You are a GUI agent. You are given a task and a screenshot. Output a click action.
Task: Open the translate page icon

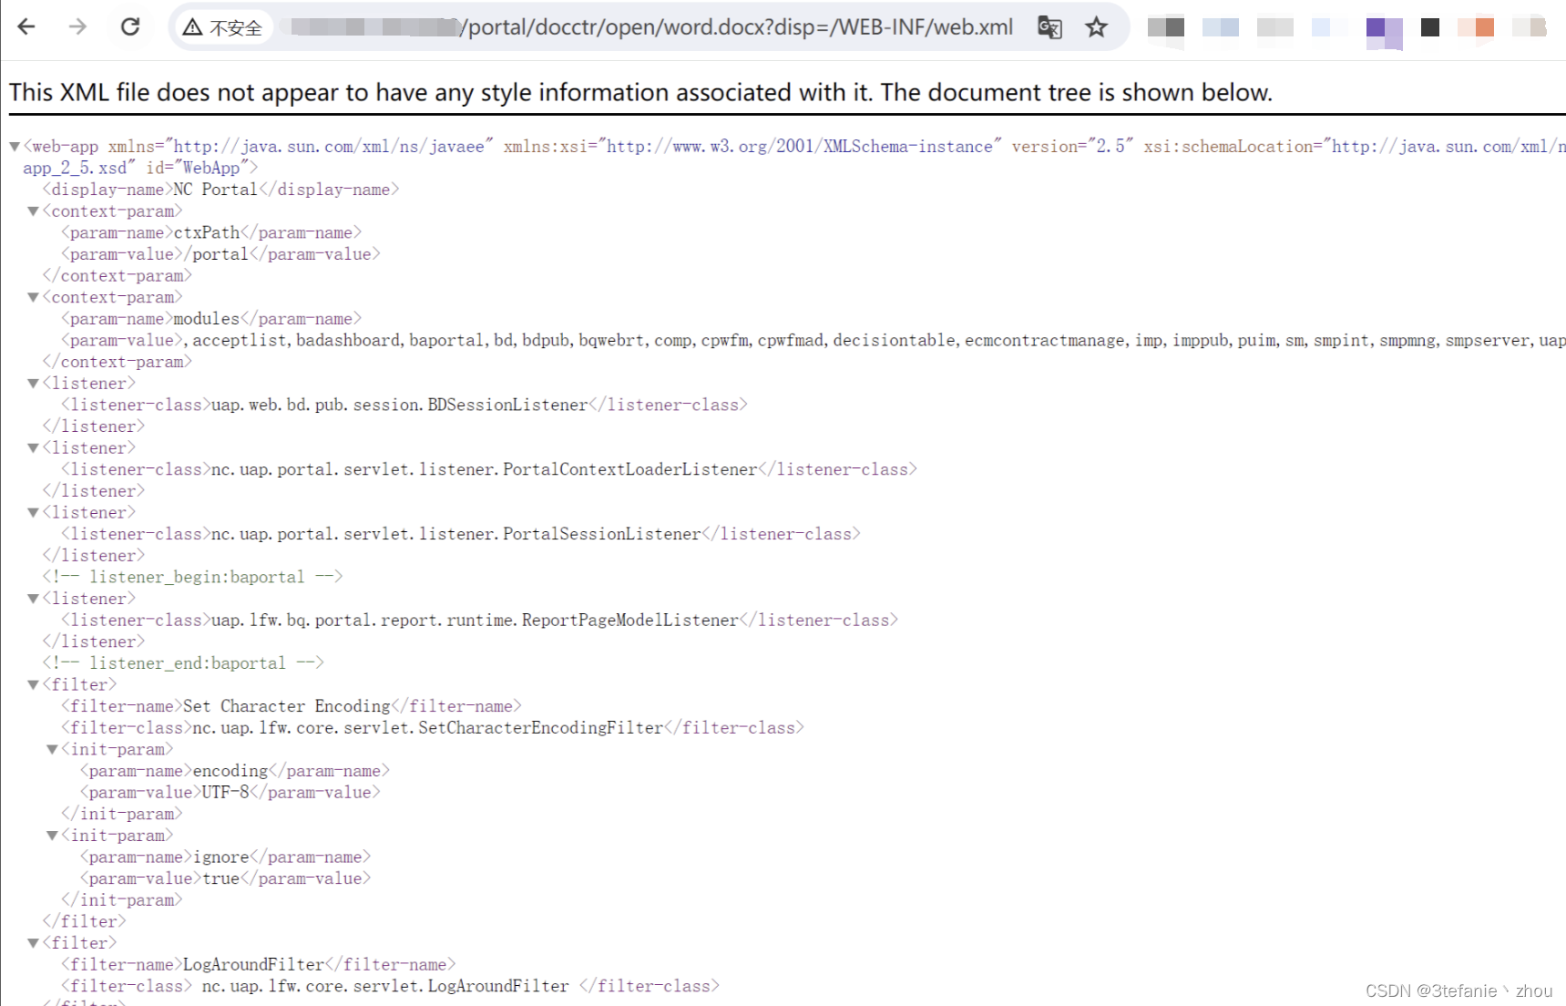tap(1049, 27)
